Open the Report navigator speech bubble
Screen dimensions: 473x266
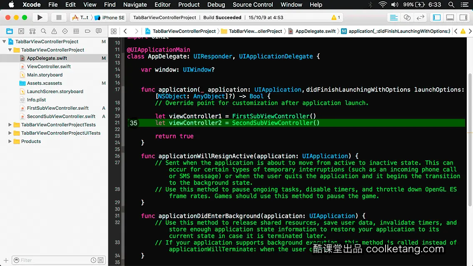pyautogui.click(x=99, y=31)
